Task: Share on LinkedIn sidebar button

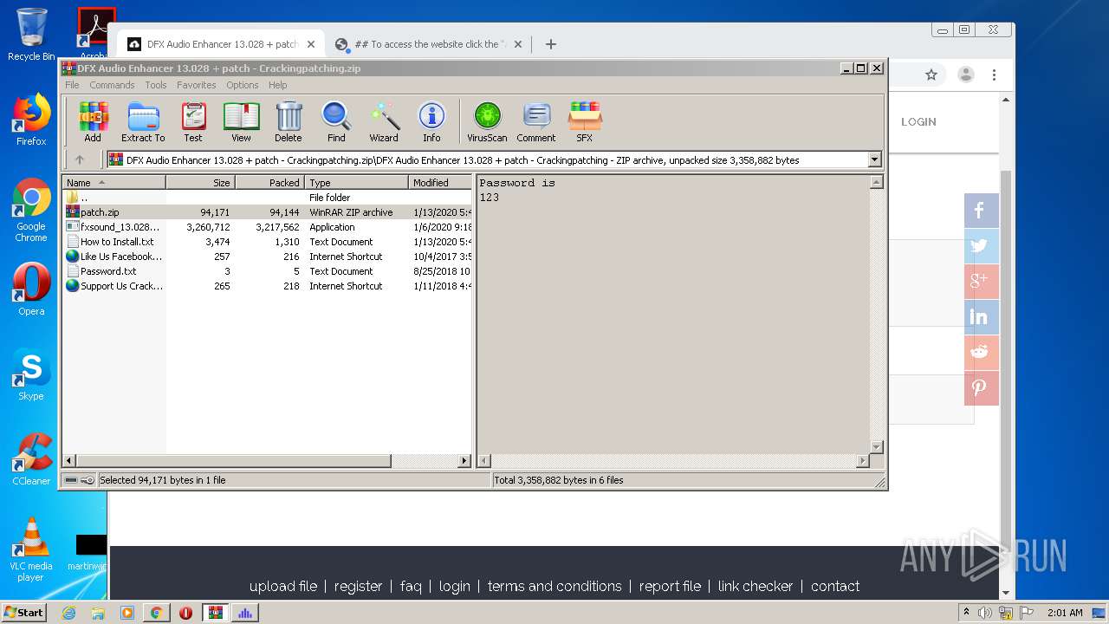Action: point(981,317)
